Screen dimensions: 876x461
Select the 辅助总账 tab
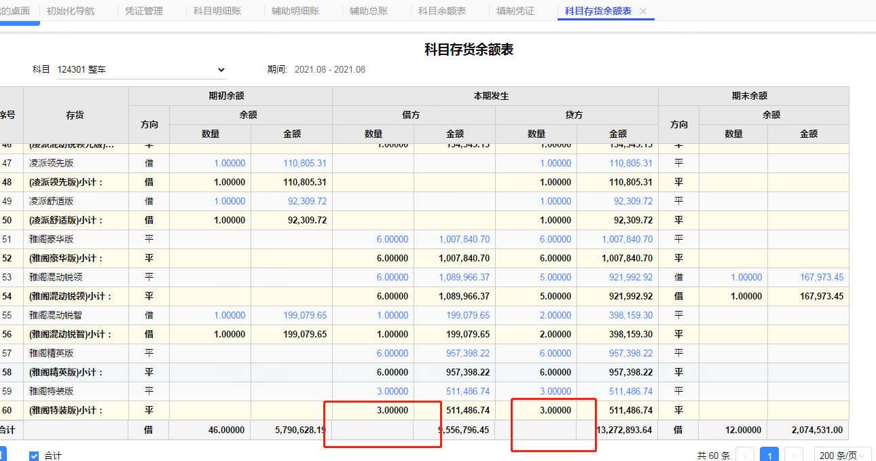tap(369, 11)
